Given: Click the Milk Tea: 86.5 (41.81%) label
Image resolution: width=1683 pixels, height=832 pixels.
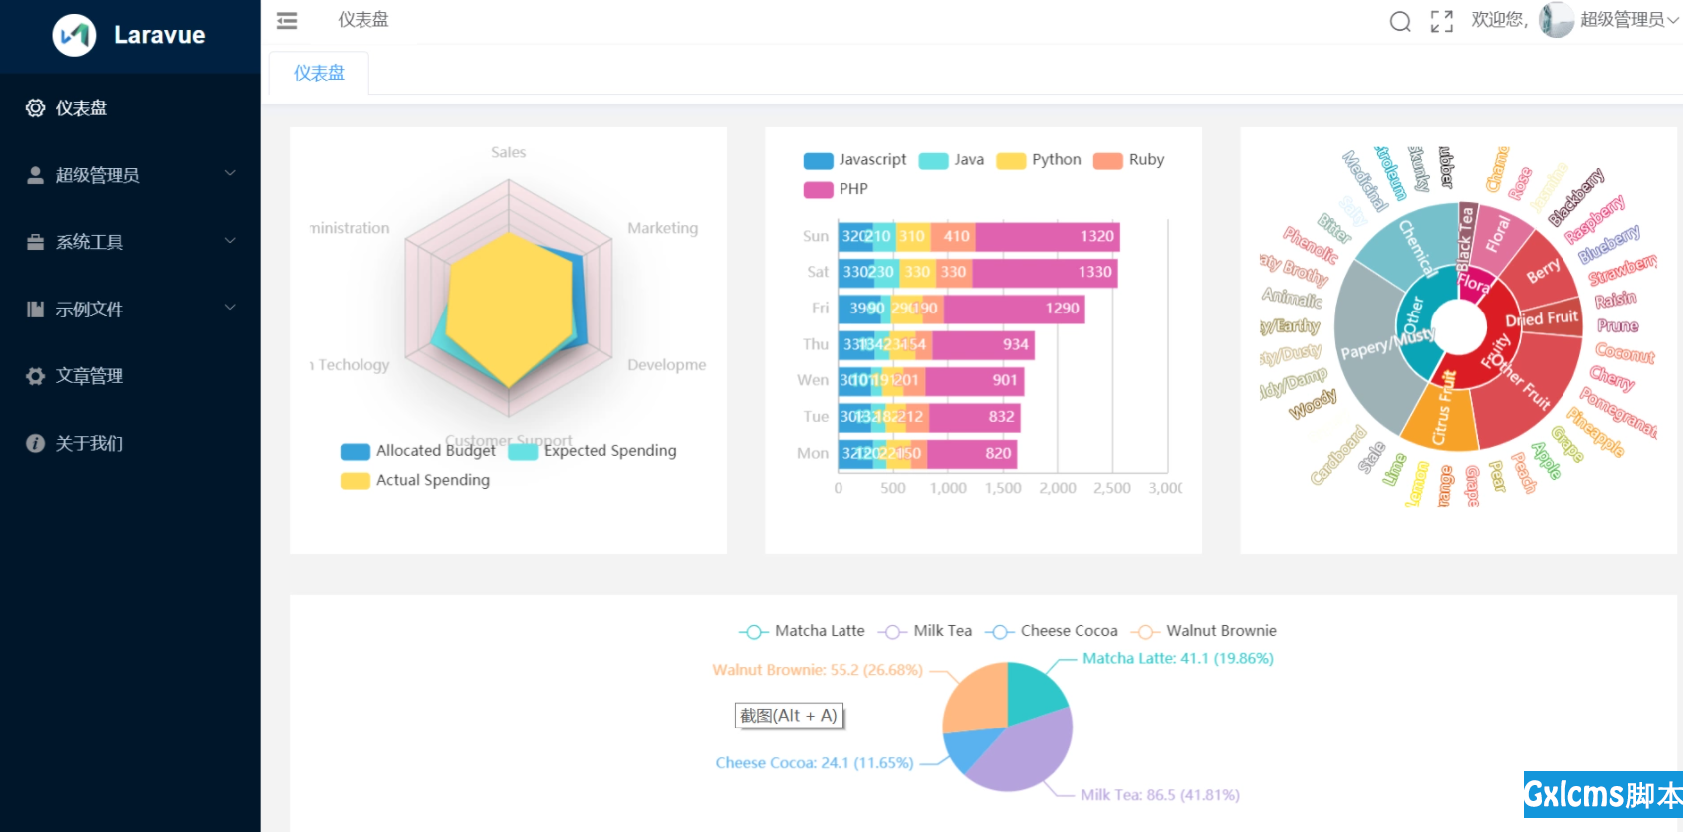Looking at the screenshot, I should click(x=1160, y=795).
